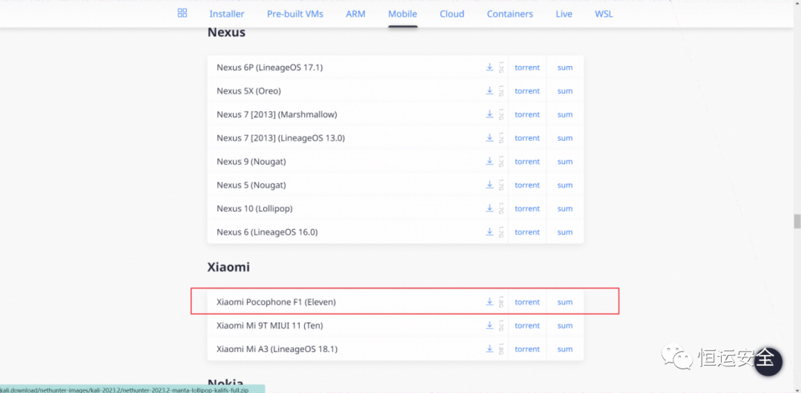Screen dimensions: 801x393
Task: Click the Xiaomi Mi A3 (LineageOS 18.1) title
Action: click(277, 349)
